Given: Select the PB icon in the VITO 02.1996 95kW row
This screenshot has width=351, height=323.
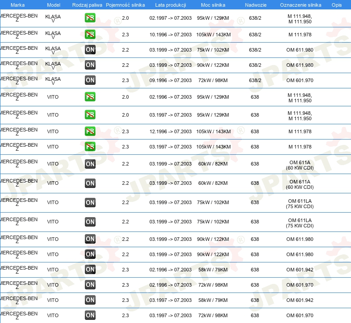Looking at the screenshot, I should coord(90,96).
